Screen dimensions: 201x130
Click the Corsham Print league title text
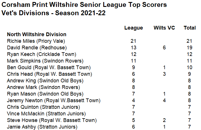(x=84, y=5)
